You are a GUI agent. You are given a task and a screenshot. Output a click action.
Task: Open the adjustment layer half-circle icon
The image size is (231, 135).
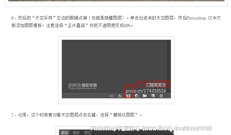pos(137,96)
